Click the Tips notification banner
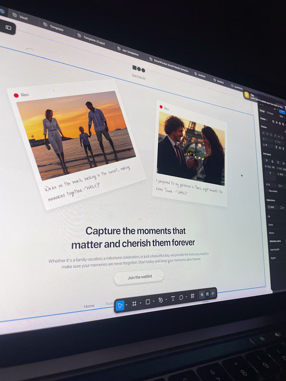The image size is (286, 381). 264,99
